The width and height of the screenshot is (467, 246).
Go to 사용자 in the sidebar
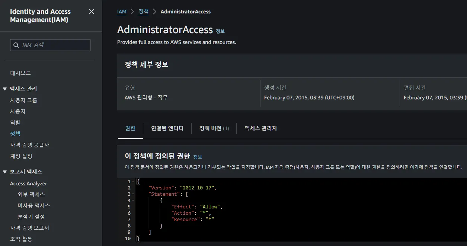coord(18,111)
